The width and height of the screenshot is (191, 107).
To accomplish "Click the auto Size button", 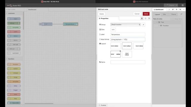I will pyautogui.click(x=113, y=30).
